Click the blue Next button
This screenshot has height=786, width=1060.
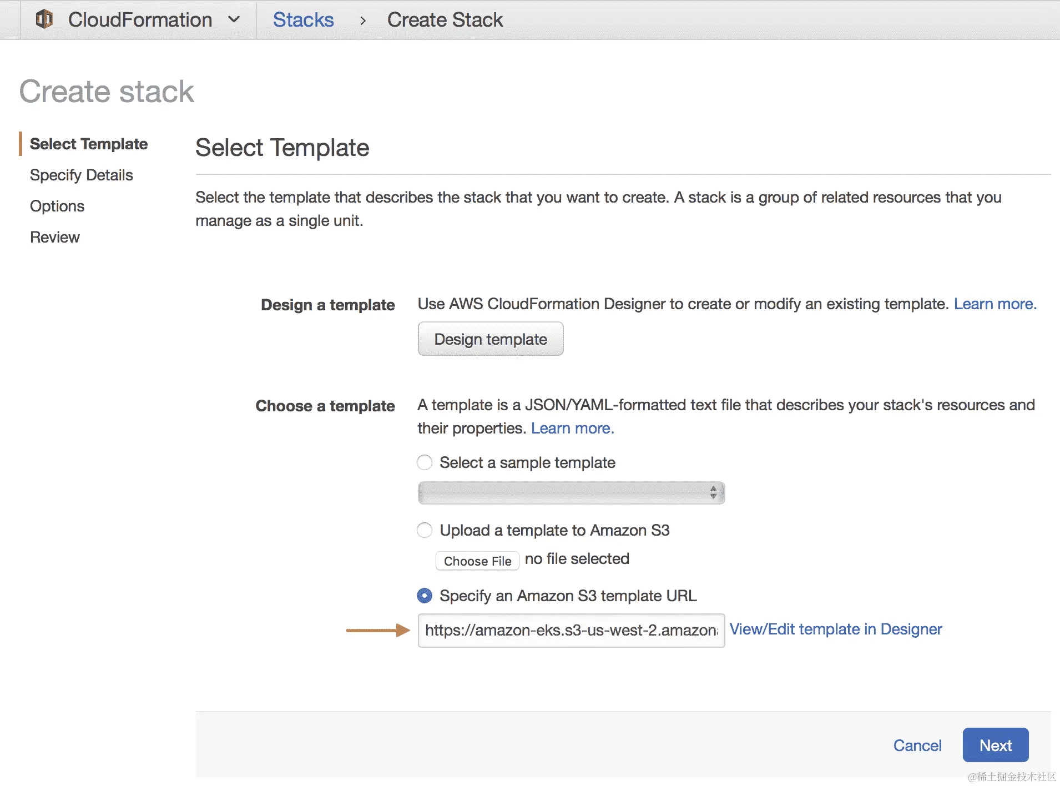995,745
